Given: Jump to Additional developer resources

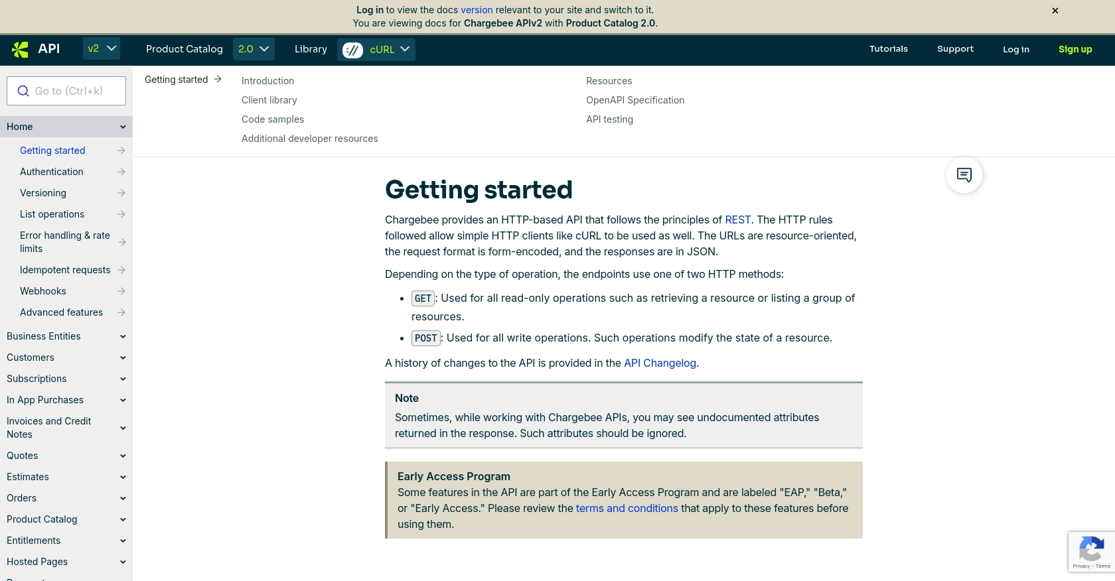Looking at the screenshot, I should 310,139.
